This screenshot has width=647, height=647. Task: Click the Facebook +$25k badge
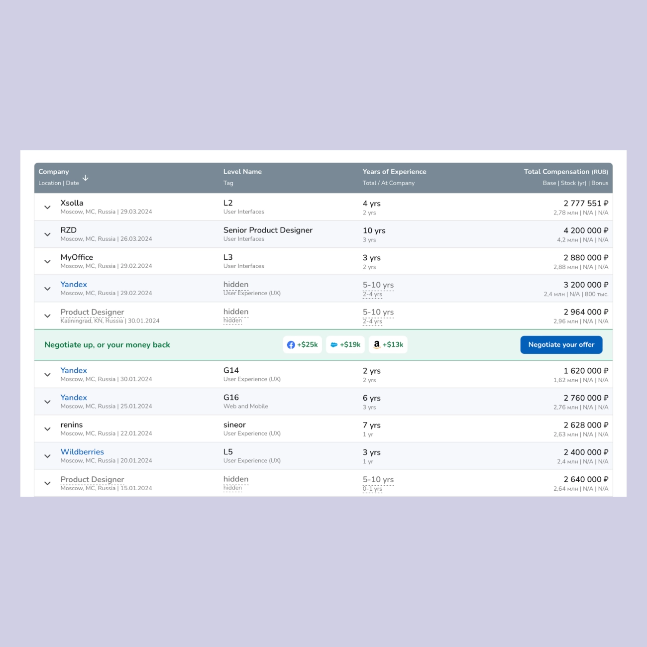303,344
